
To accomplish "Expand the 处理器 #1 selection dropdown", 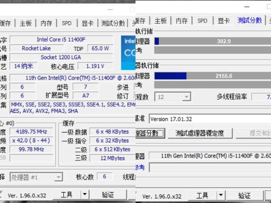I will click(58, 177).
